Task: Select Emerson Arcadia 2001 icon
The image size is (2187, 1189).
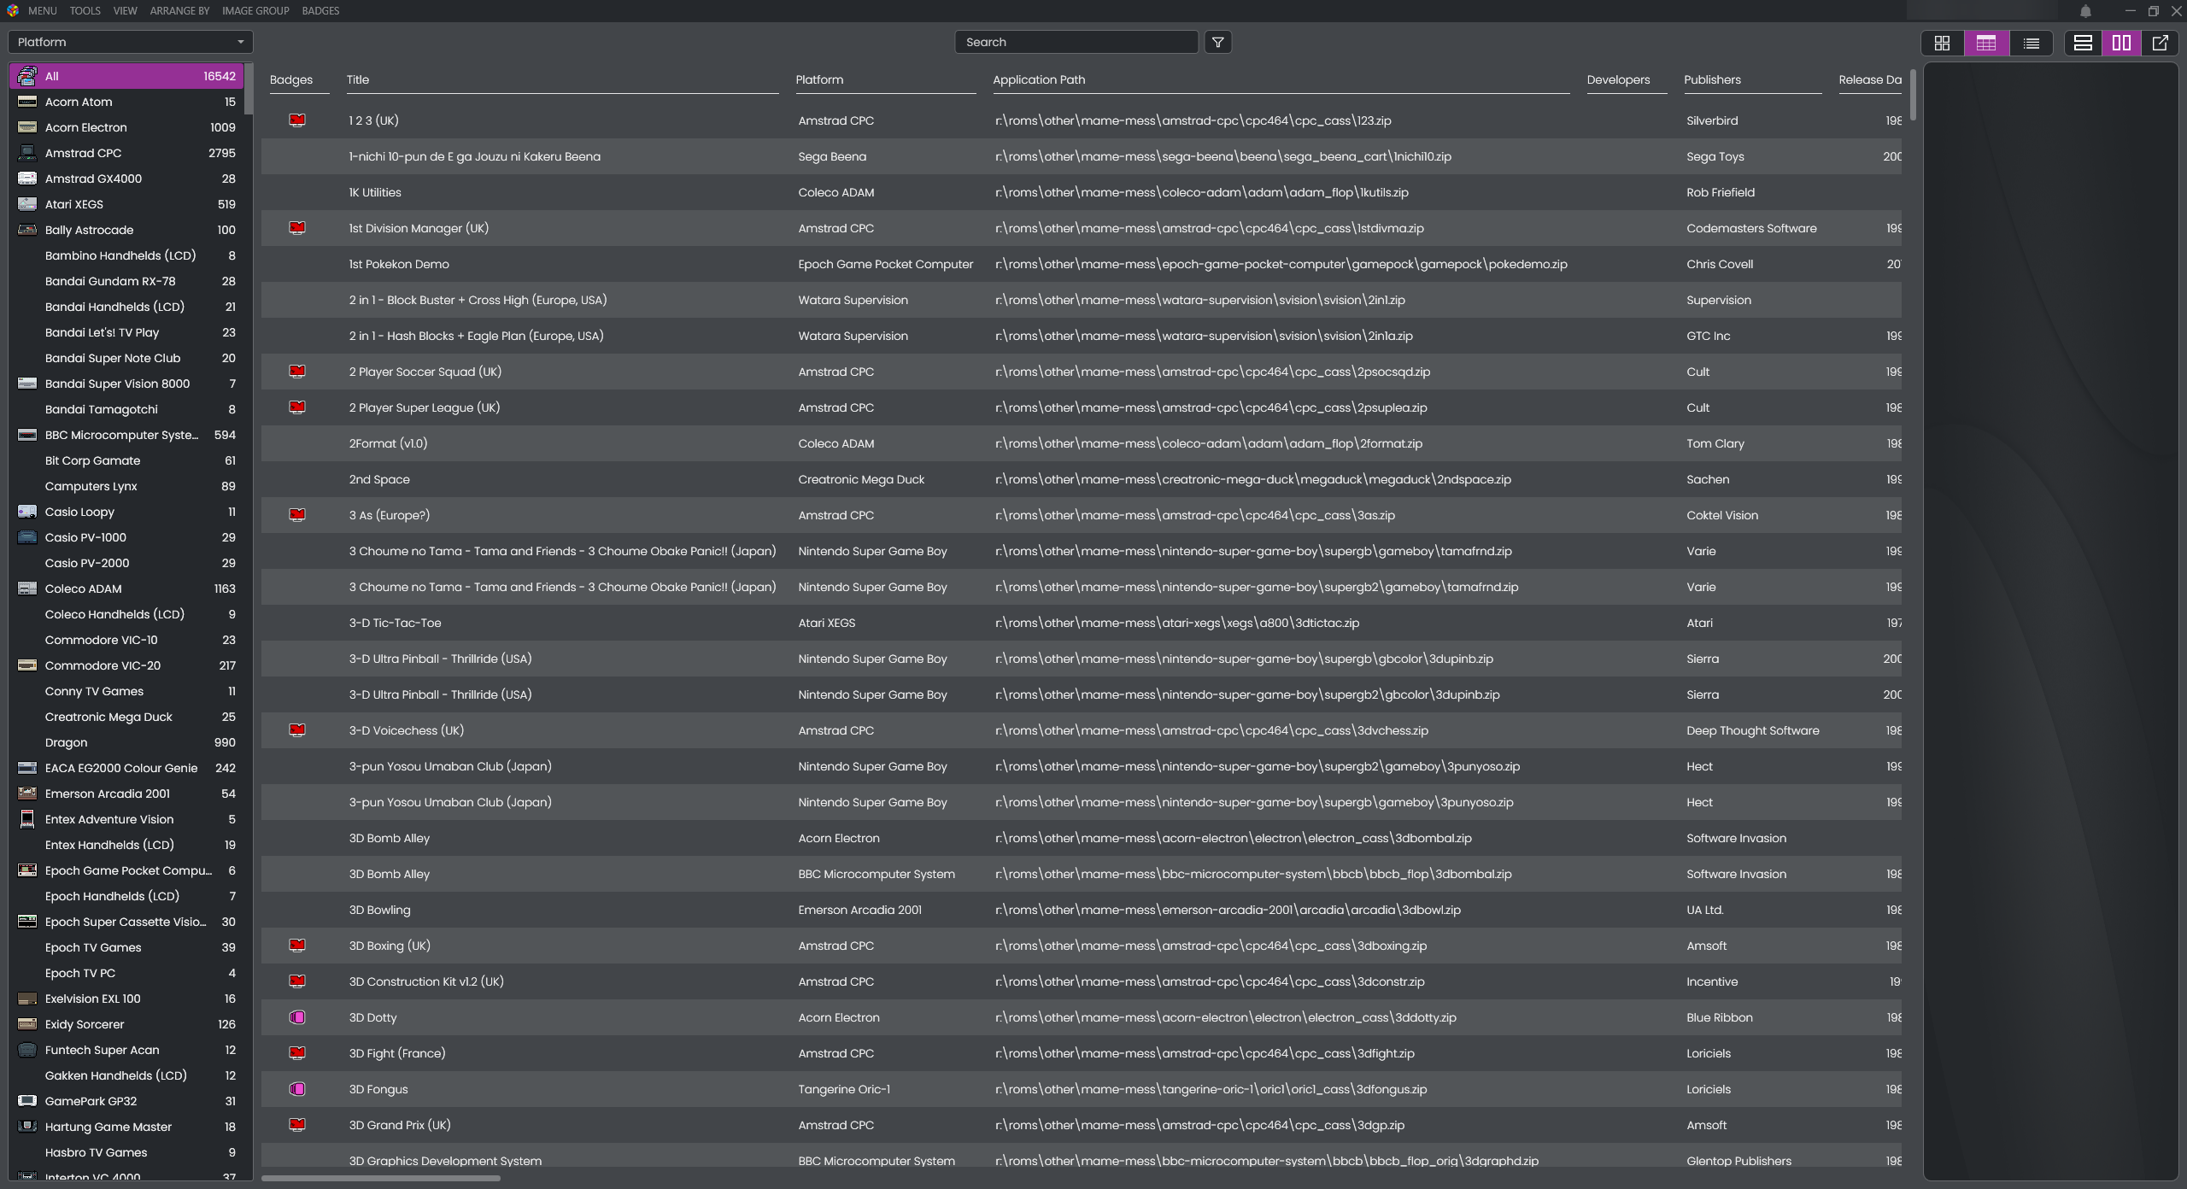Action: pyautogui.click(x=27, y=794)
